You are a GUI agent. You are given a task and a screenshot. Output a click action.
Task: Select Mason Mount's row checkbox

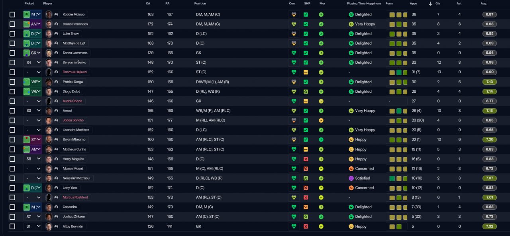[x=12, y=168]
